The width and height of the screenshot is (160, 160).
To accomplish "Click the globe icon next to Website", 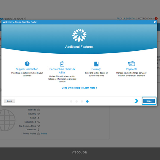I will (x=39, y=110).
